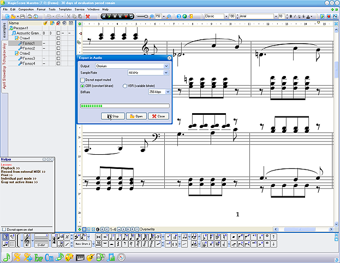Open the Format menu
The image size is (340, 263).
click(x=41, y=9)
